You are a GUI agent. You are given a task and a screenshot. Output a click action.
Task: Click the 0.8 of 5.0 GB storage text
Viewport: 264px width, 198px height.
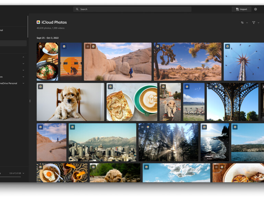tap(15, 173)
